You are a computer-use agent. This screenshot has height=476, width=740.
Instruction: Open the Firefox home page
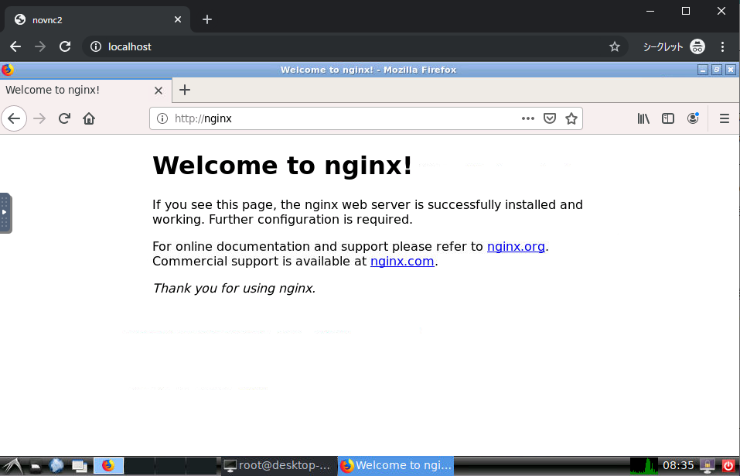tap(89, 118)
